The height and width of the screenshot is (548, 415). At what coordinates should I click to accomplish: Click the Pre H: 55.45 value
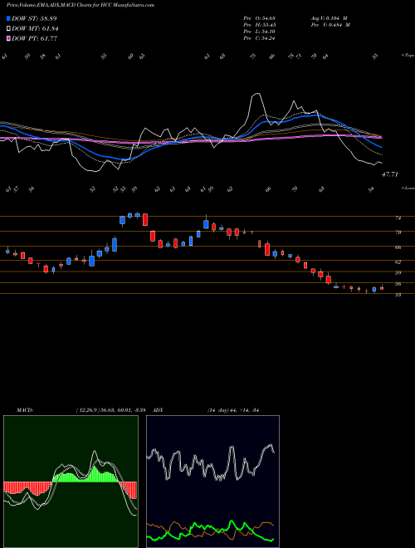259,25
